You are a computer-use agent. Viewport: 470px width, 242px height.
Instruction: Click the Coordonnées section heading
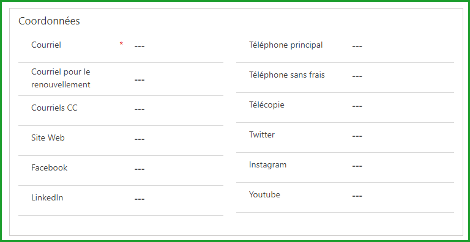coord(49,21)
